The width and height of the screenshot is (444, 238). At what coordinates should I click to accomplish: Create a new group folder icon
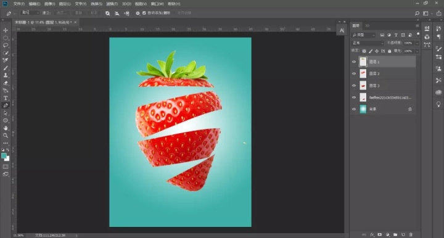[x=395, y=234]
